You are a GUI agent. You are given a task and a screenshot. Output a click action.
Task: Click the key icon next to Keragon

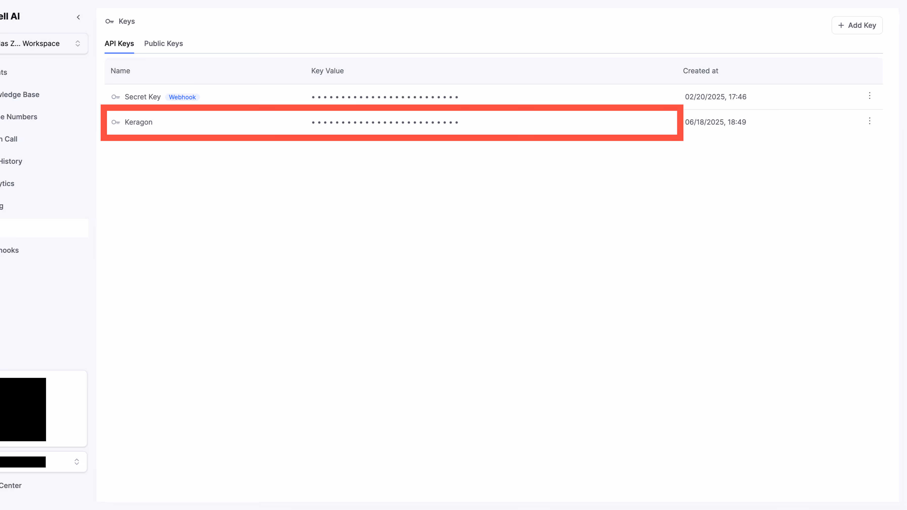click(116, 122)
